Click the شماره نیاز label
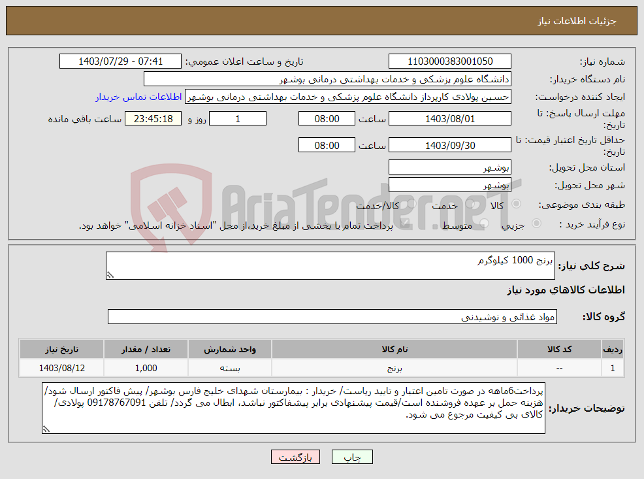The width and height of the screenshot is (644, 479). 602,61
